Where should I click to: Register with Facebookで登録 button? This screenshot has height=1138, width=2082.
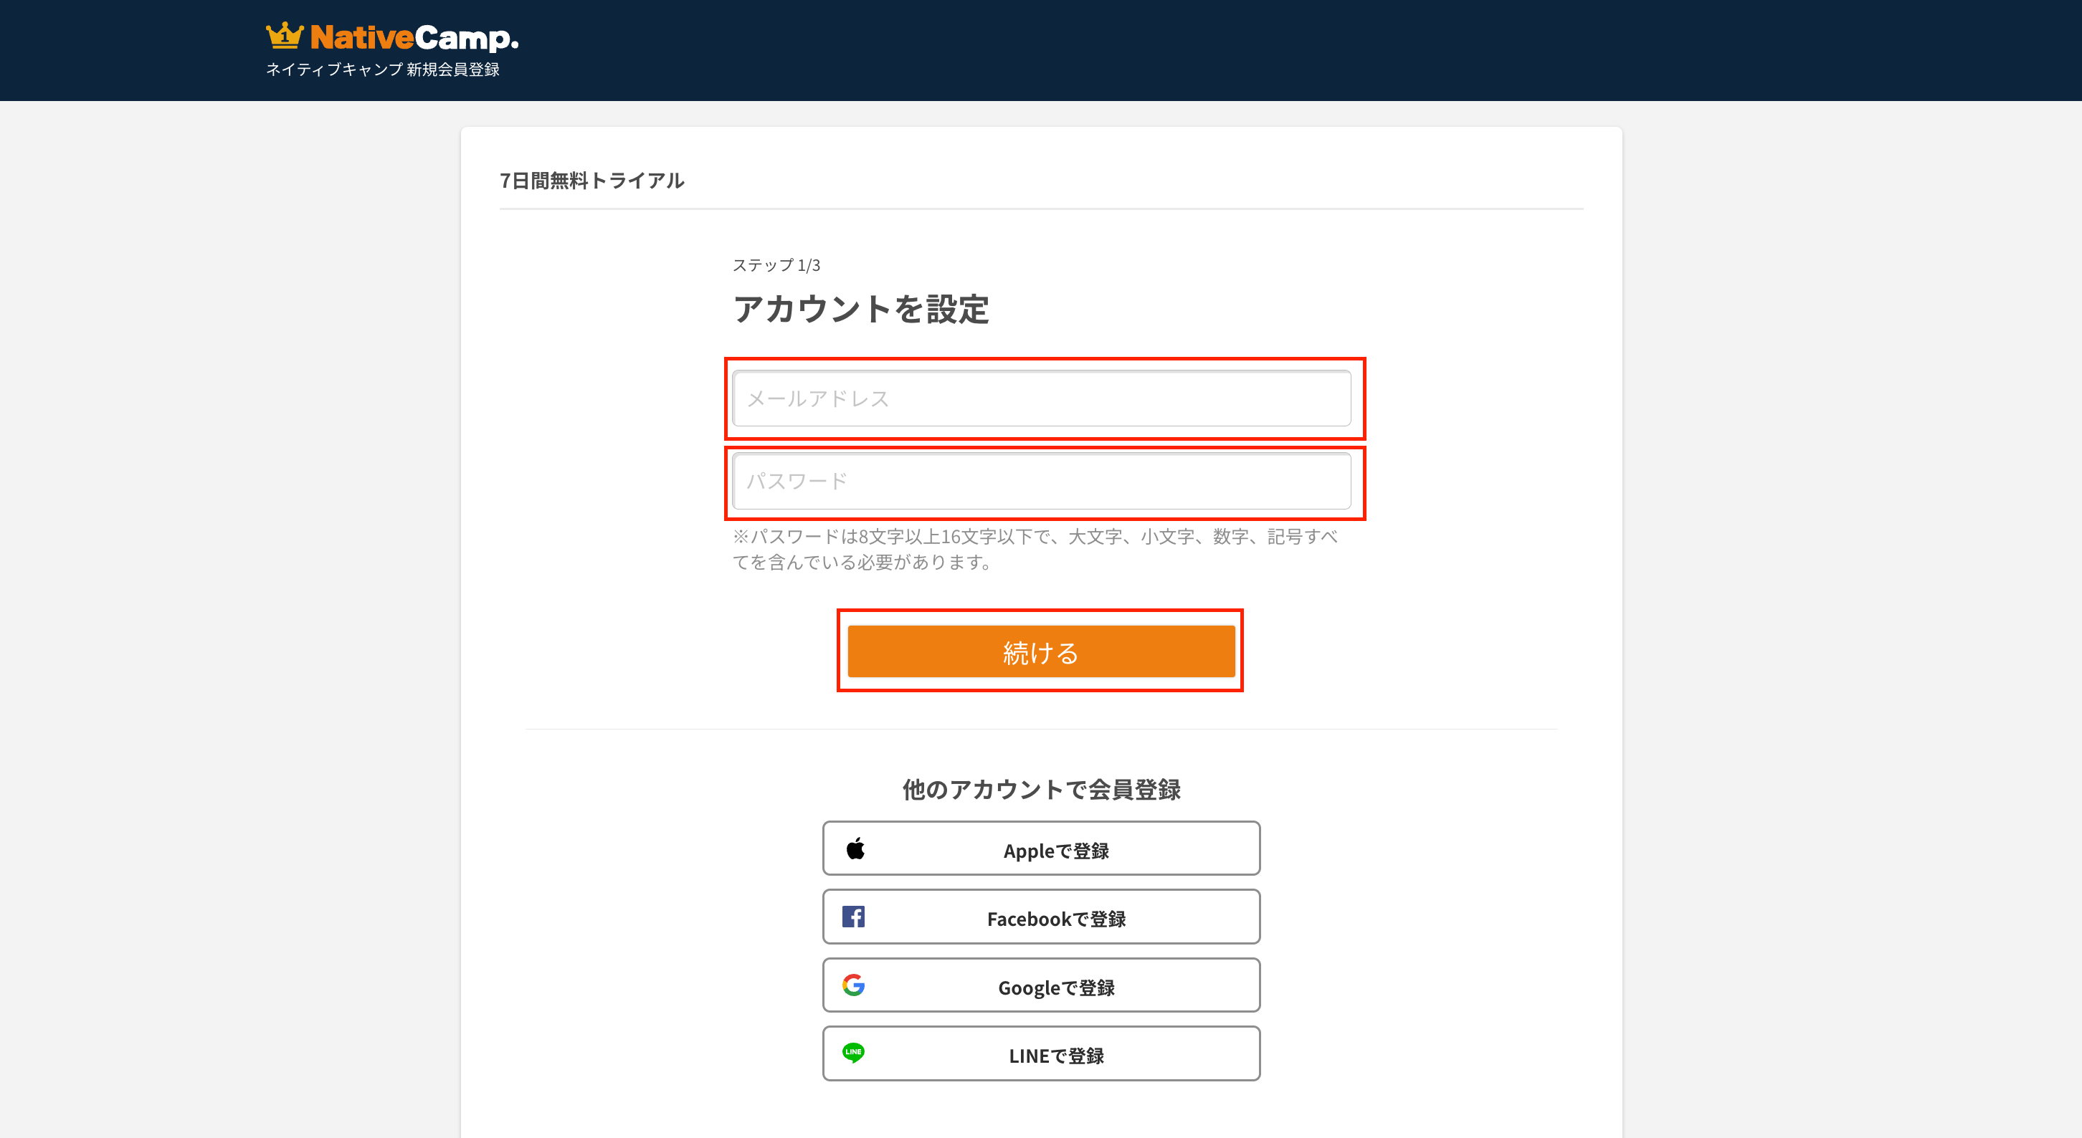pyautogui.click(x=1055, y=918)
